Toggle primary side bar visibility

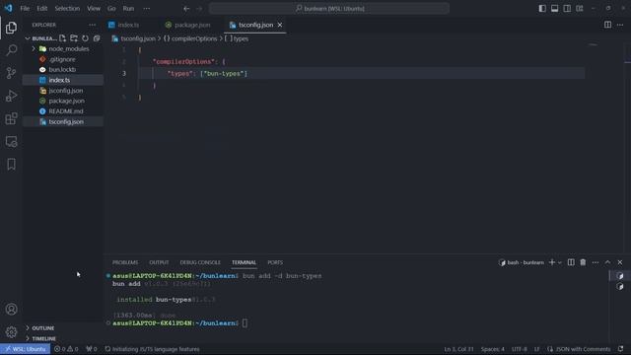click(542, 9)
